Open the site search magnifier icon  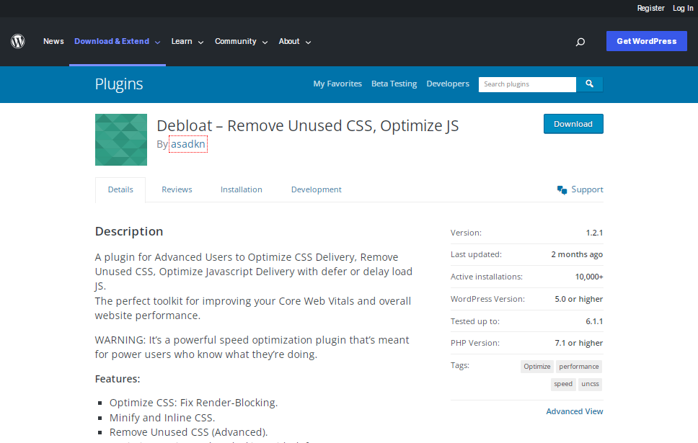(580, 42)
